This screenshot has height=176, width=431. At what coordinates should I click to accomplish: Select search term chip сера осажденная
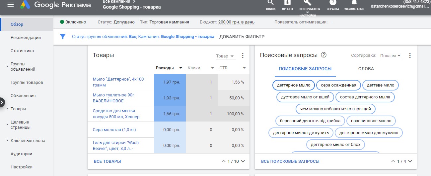click(x=338, y=85)
